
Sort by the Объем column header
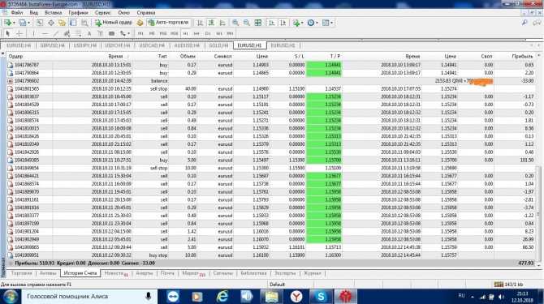[188, 56]
